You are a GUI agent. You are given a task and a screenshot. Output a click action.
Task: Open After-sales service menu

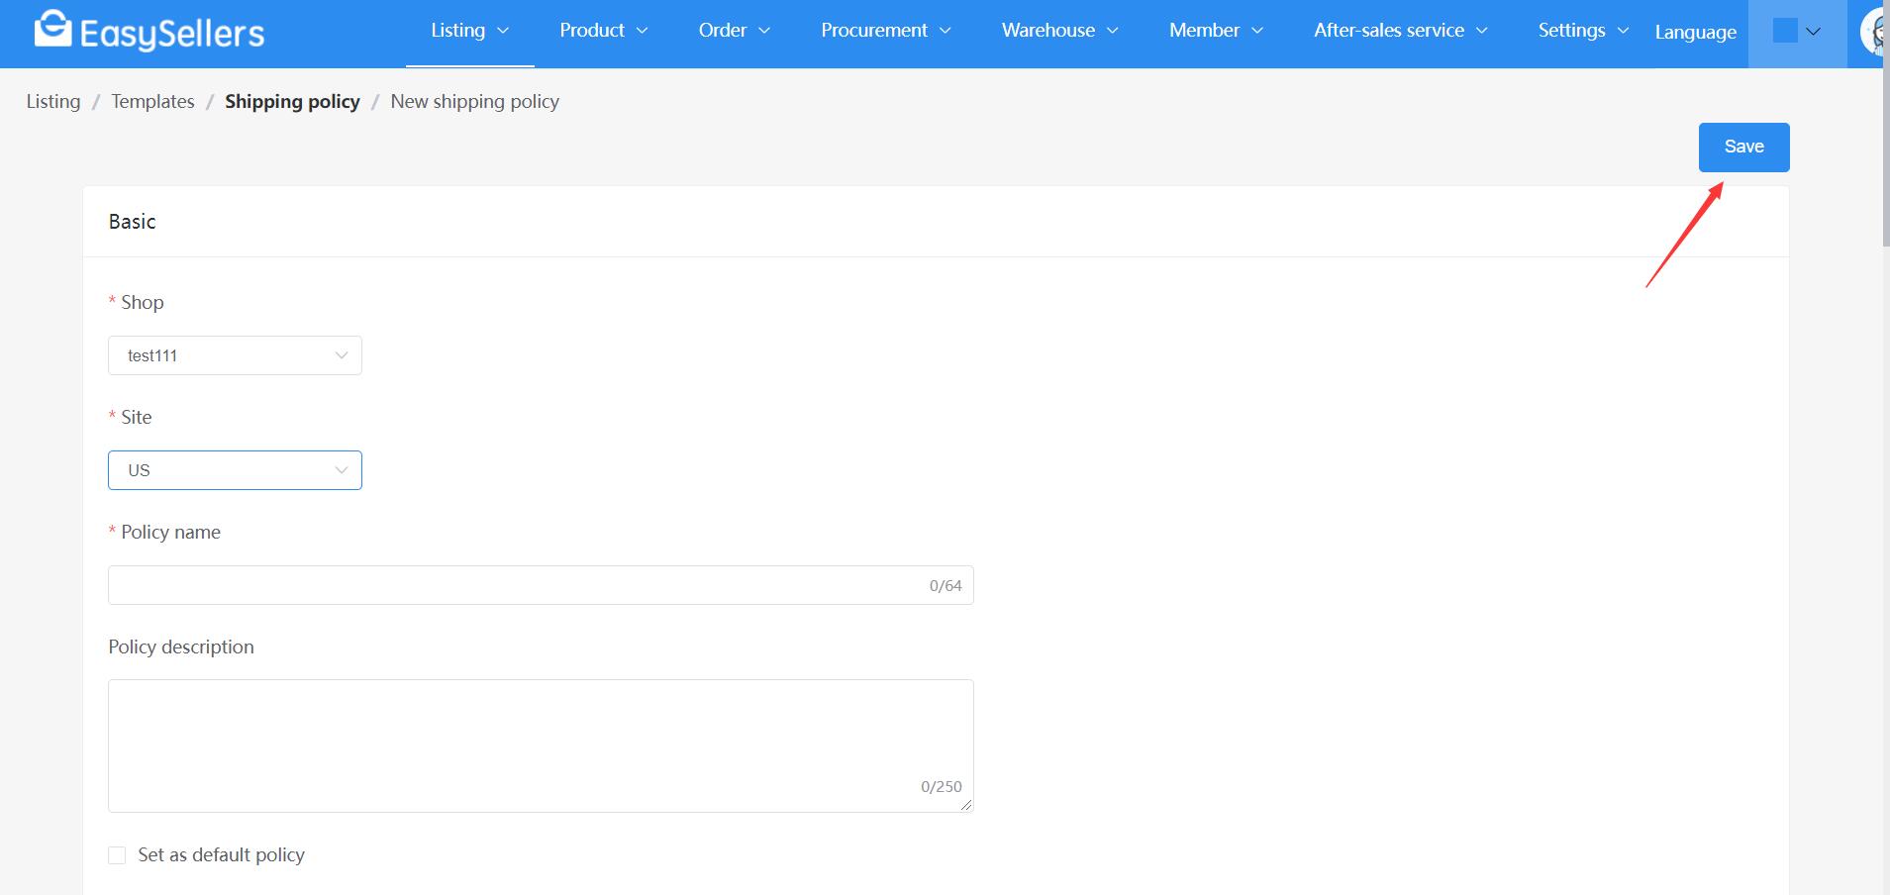click(x=1400, y=31)
